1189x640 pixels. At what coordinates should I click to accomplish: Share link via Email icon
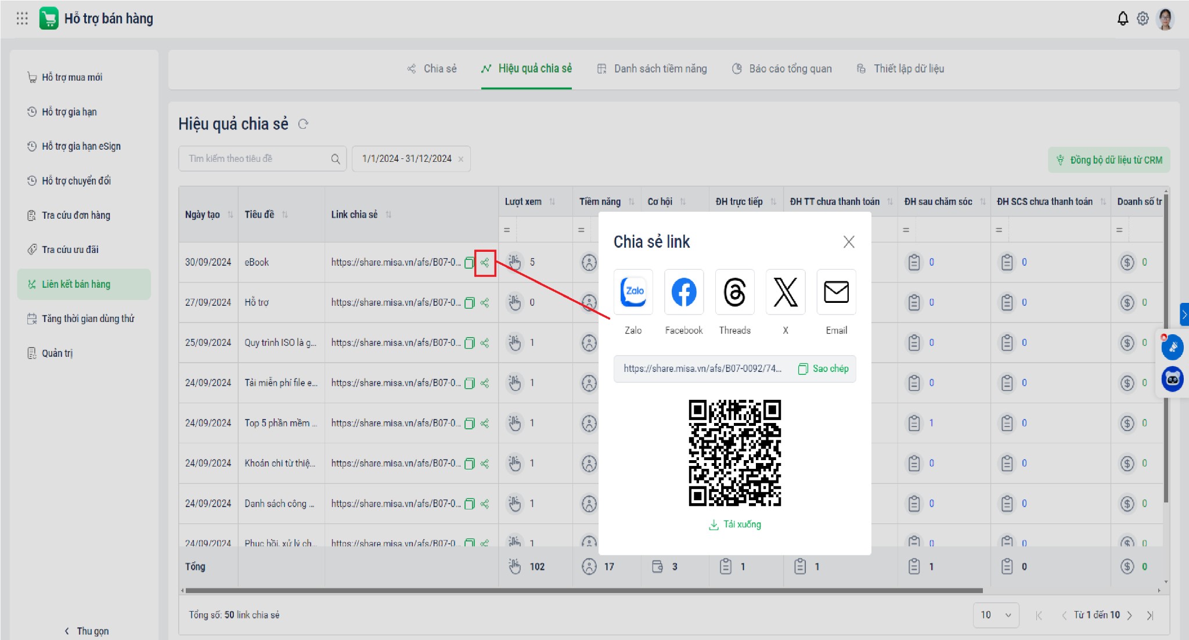coord(836,292)
